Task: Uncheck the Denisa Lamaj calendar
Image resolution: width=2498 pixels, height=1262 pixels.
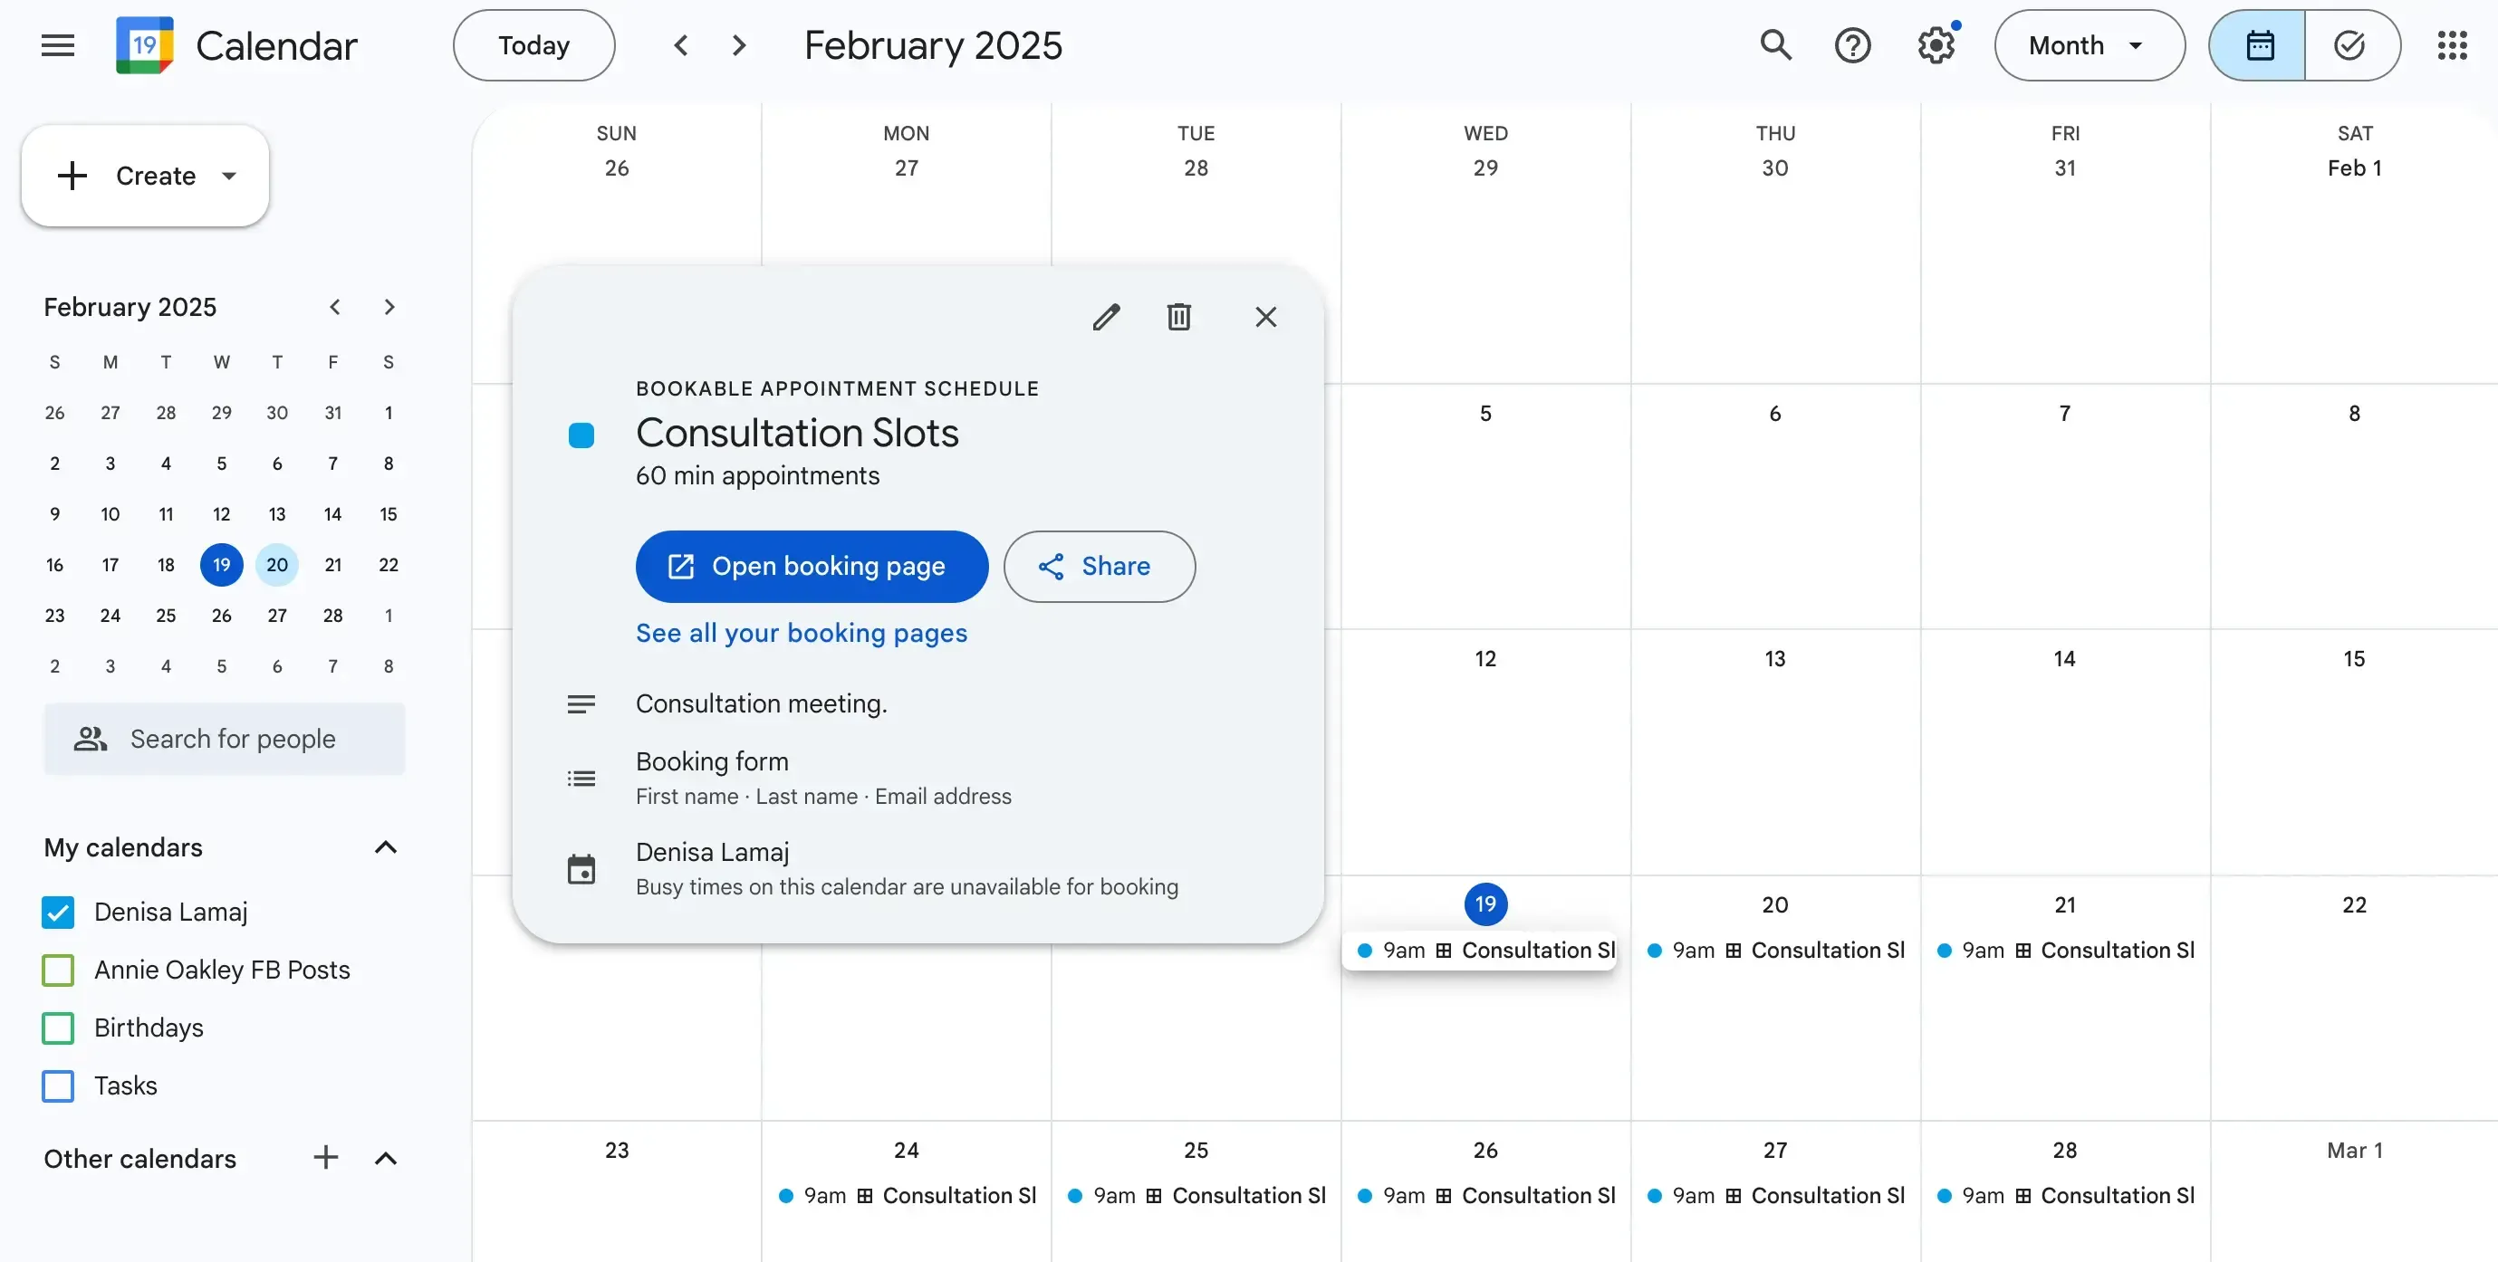Action: click(57, 911)
